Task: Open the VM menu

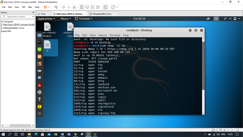Action: click(24, 7)
